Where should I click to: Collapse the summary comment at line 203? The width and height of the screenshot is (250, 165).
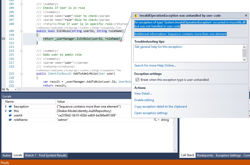tap(21, 4)
